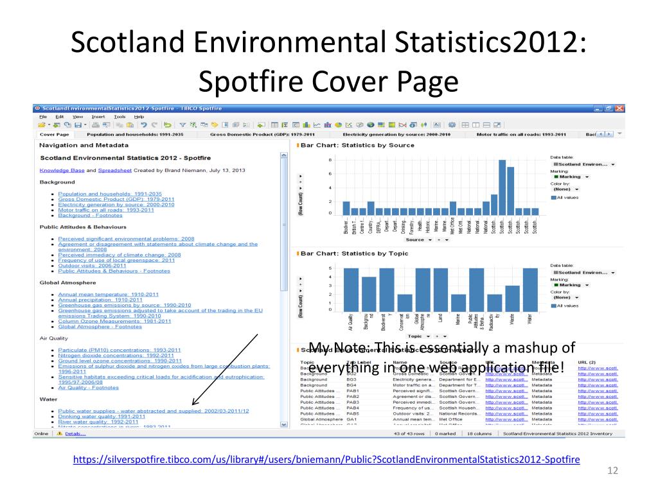Open the silverspotfire.tibco.com URL below screenshot
Image resolution: width=658 pixels, height=493 pixels.
click(326, 460)
